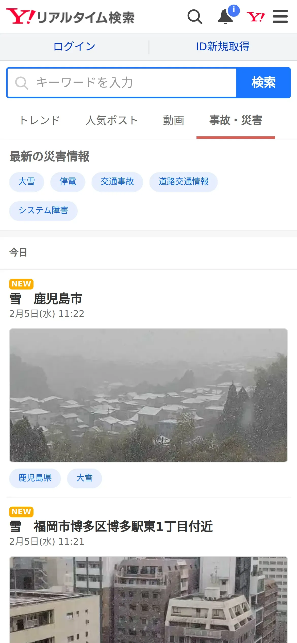Select the 道路交通情報 tag chip

pos(184,182)
